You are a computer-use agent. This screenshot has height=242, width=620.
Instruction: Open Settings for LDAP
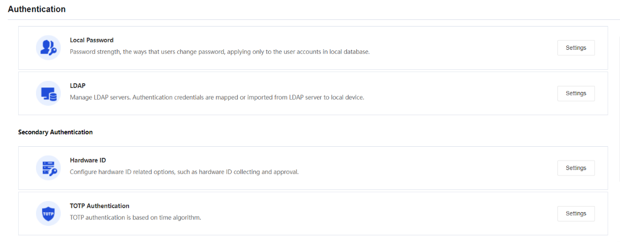pos(576,93)
